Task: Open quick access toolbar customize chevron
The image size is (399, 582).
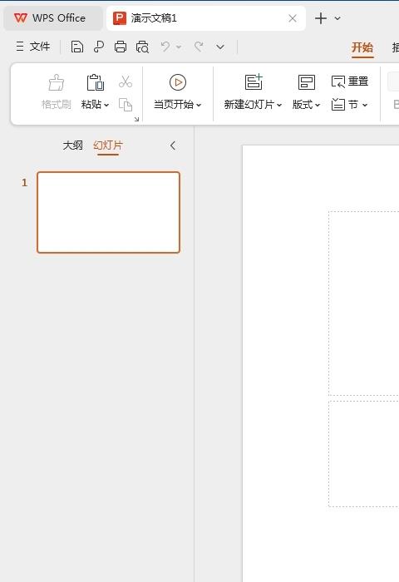Action: pyautogui.click(x=220, y=47)
